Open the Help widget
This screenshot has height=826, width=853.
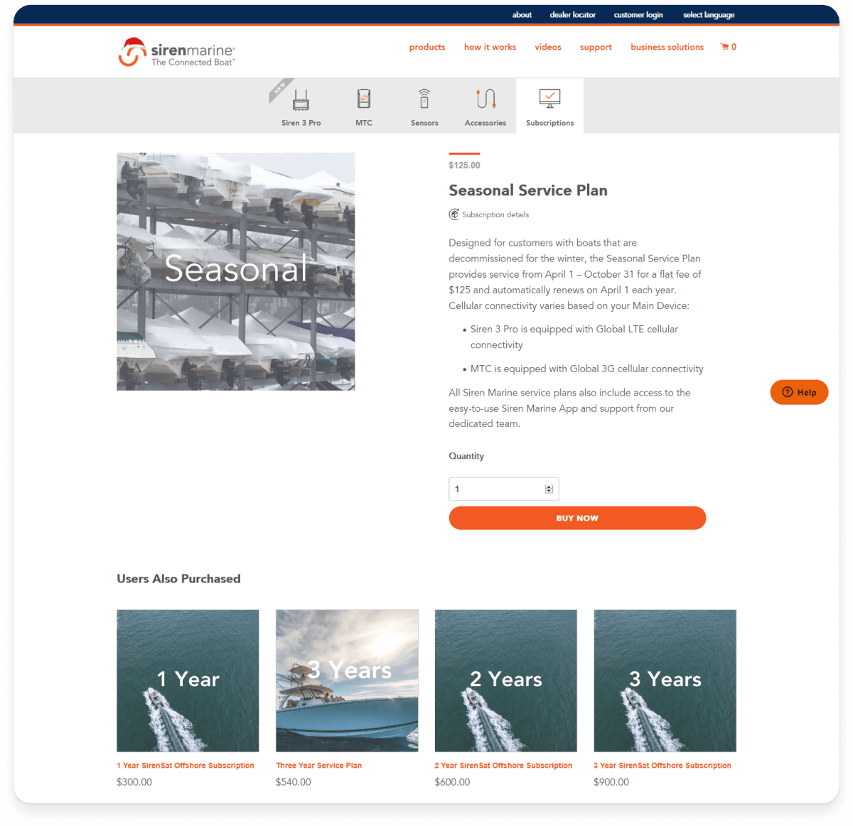[x=799, y=392]
